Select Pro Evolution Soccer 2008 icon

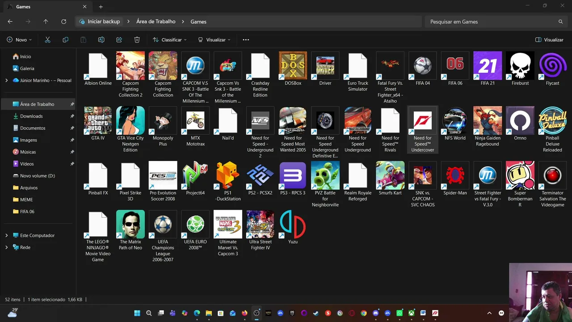(x=163, y=175)
